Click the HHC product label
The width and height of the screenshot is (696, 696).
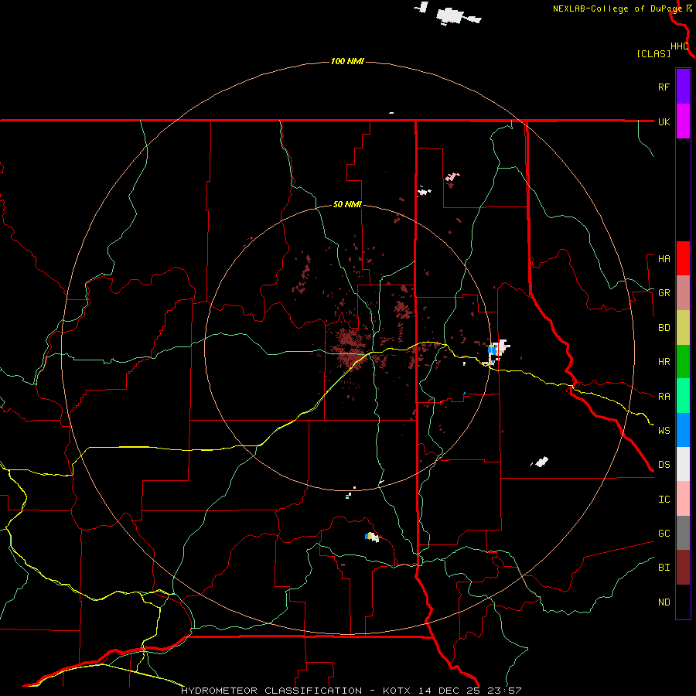click(680, 46)
